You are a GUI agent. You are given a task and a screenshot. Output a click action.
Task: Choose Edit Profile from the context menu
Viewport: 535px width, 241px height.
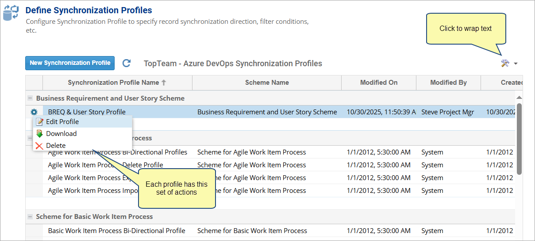62,122
